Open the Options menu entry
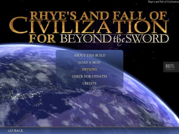 89,69
